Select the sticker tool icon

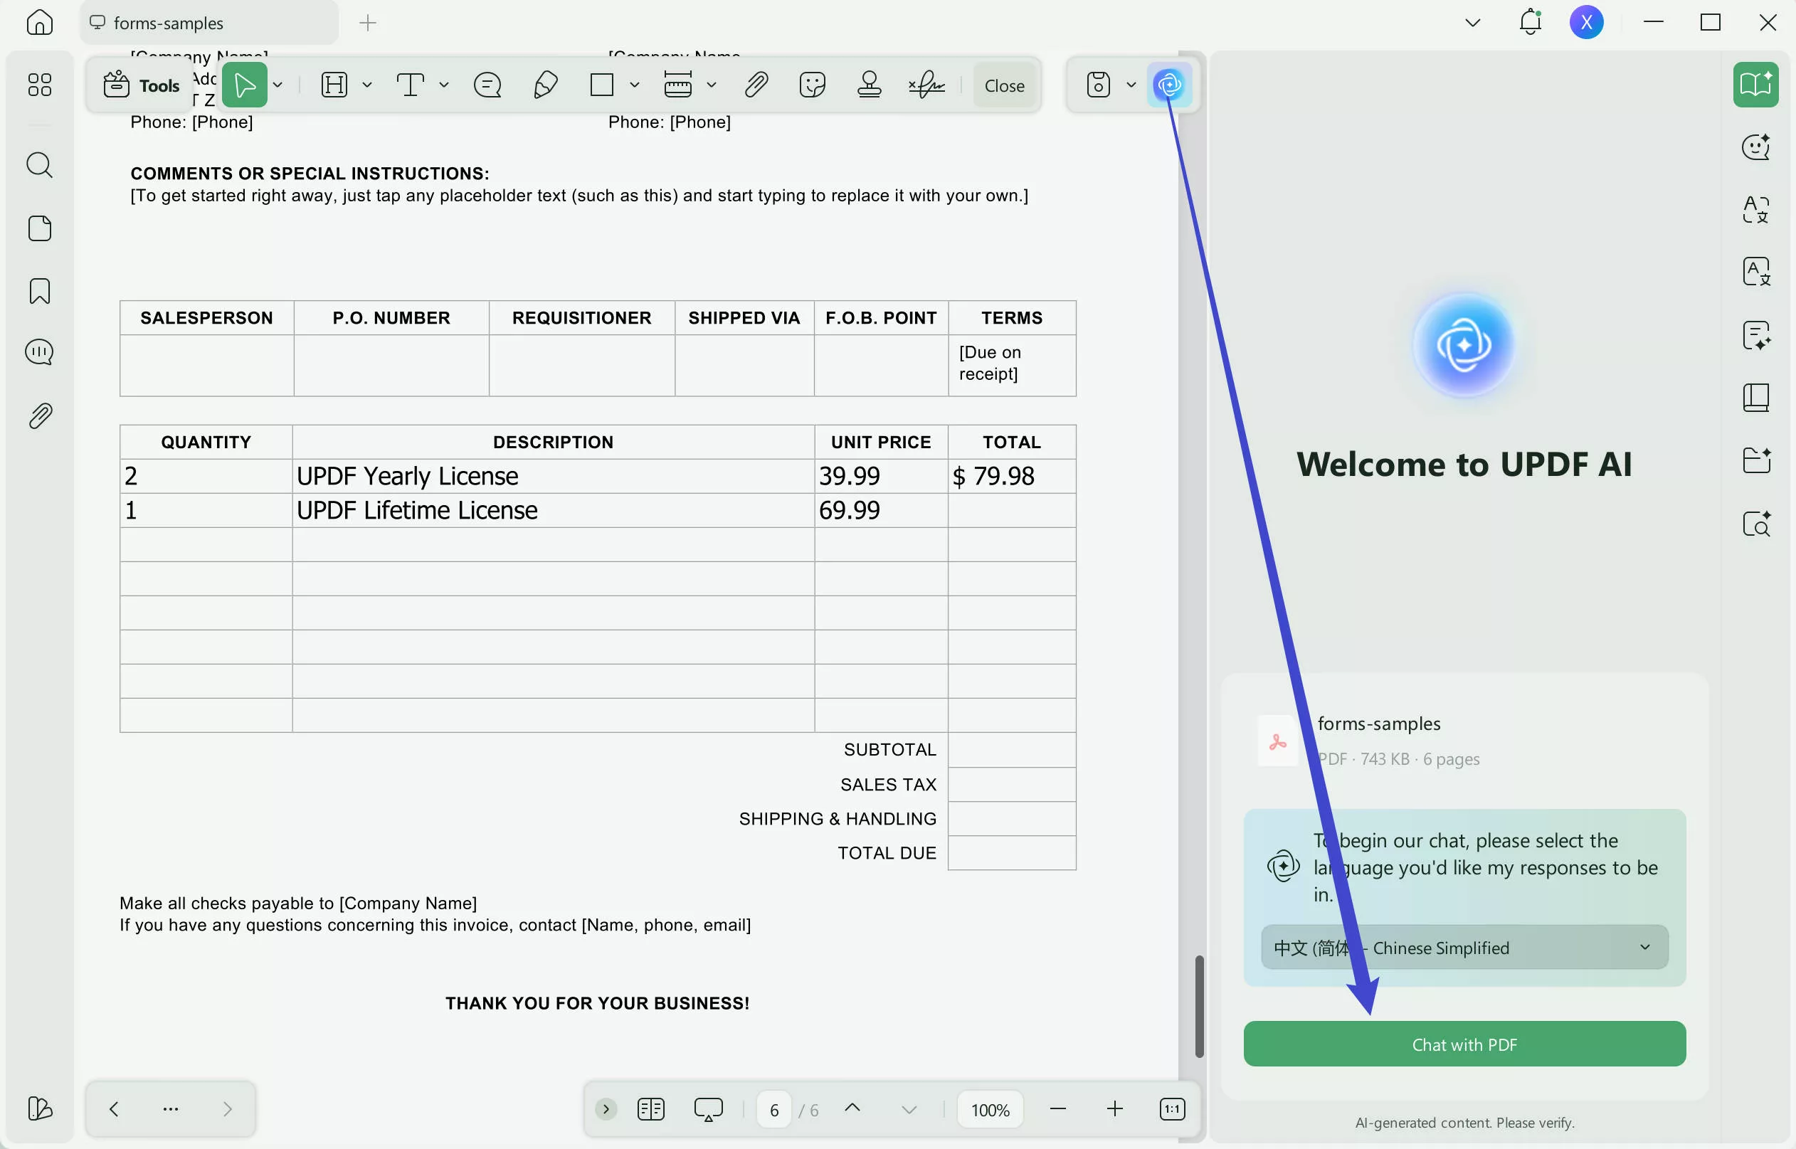[x=812, y=85]
